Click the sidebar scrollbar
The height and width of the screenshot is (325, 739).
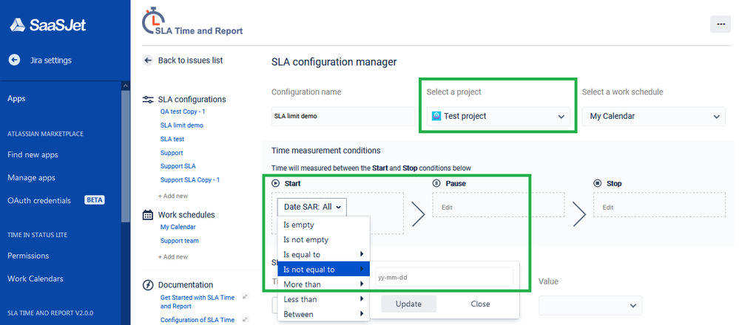coord(125,155)
